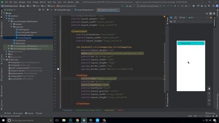Collapse the app module tree node
Screen dimensions: 219x123
[4, 13]
